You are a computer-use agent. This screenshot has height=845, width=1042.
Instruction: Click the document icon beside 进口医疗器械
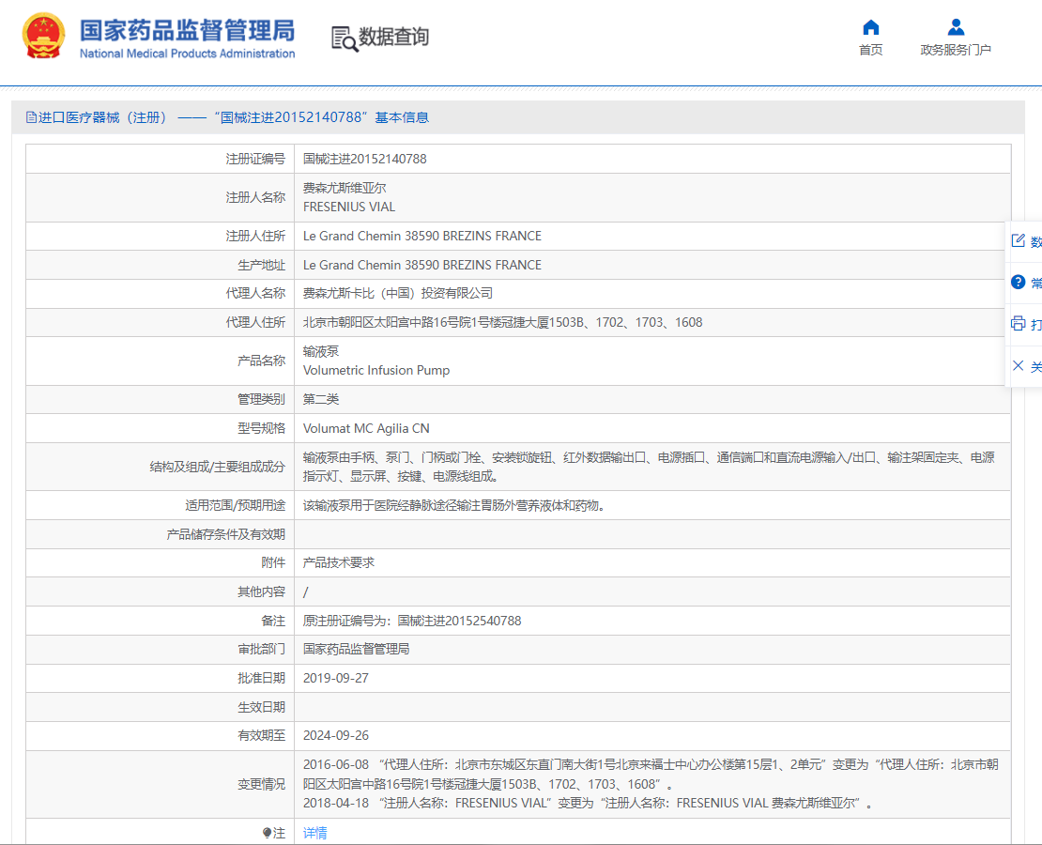(31, 117)
